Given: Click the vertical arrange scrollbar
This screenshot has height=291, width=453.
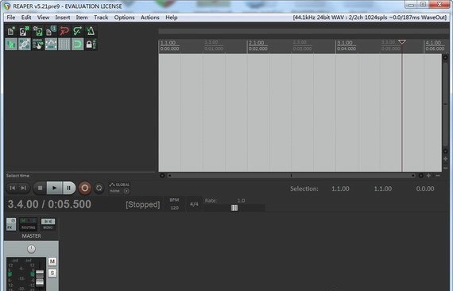Looking at the screenshot, I should click(445, 104).
